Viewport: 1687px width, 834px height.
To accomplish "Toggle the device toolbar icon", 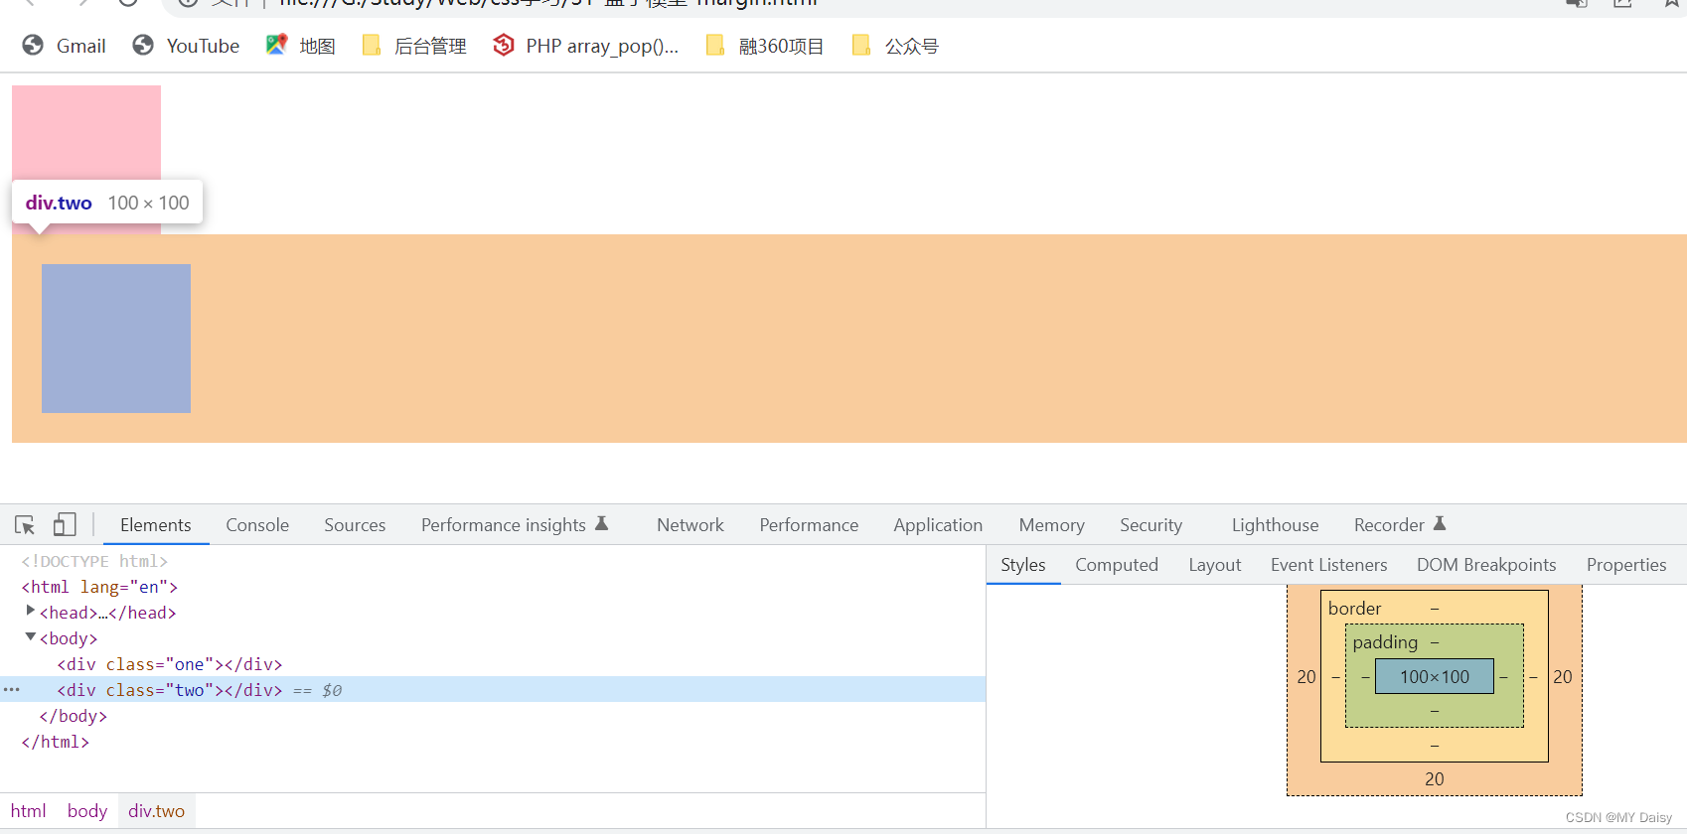I will [65, 525].
